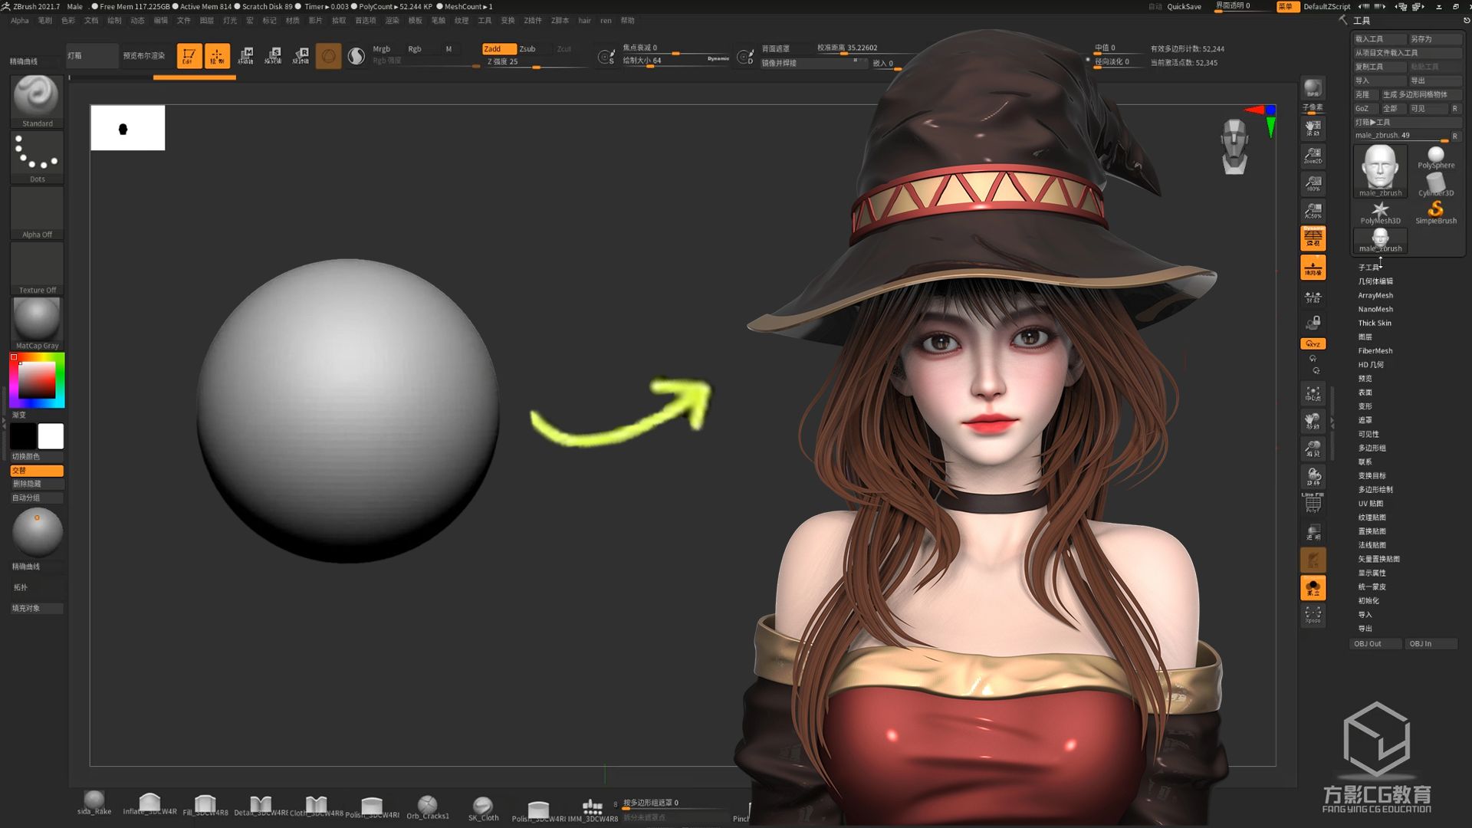
Task: Toggle Dynamic perspective button
Action: 1313,238
